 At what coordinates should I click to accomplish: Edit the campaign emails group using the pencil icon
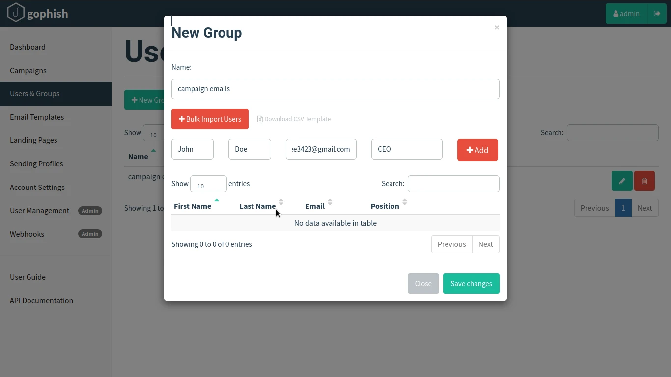[x=621, y=181]
